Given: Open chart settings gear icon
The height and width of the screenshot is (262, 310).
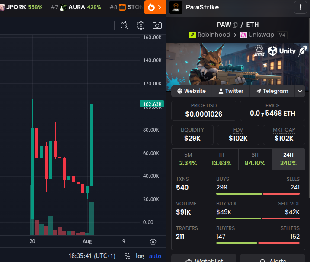Looking at the screenshot, I should 141,25.
